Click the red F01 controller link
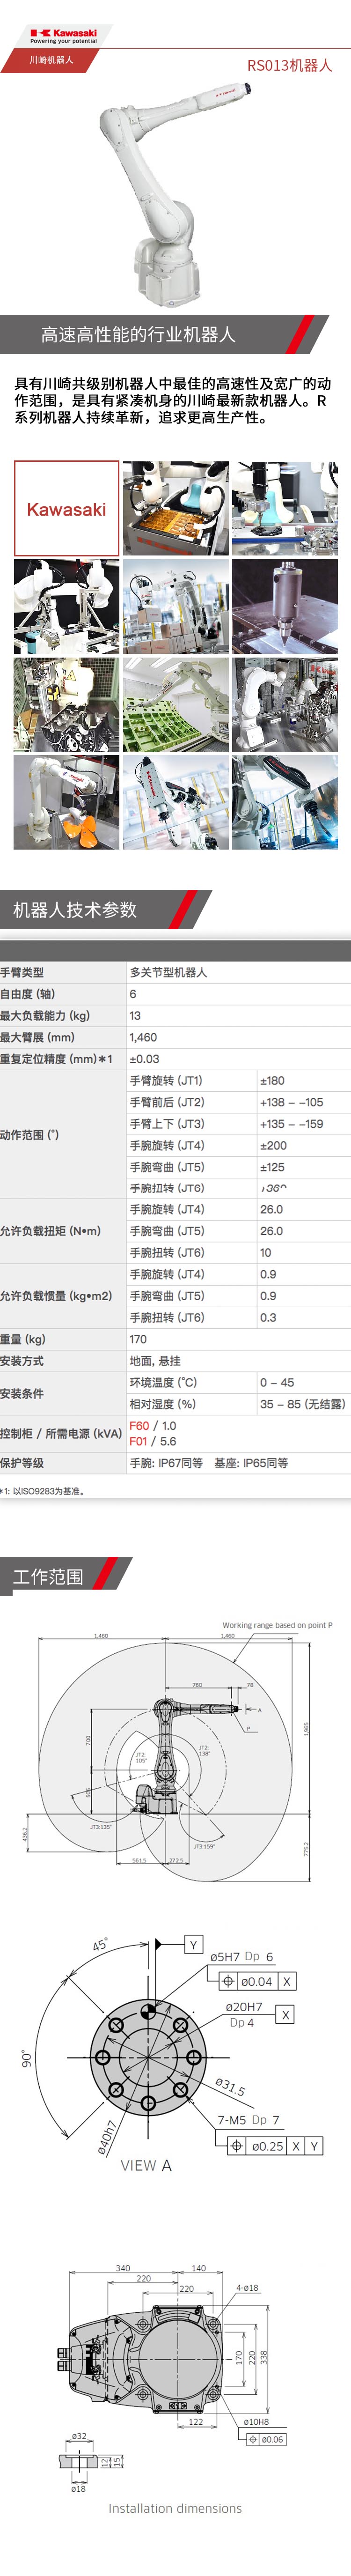Viewport: 351px width, 2576px height. tap(139, 1441)
